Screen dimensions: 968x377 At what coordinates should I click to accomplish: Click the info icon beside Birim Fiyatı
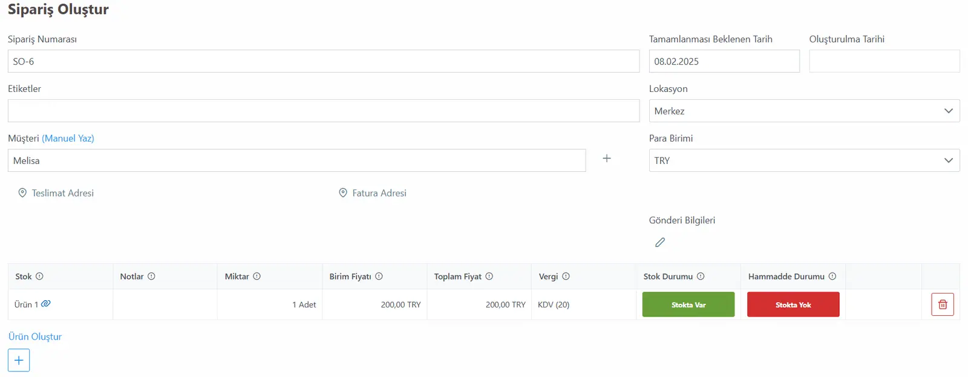tap(379, 277)
